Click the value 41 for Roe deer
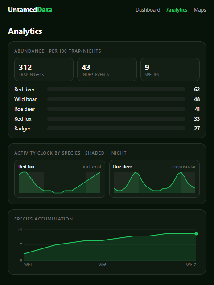This screenshot has width=214, height=285. tap(197, 109)
